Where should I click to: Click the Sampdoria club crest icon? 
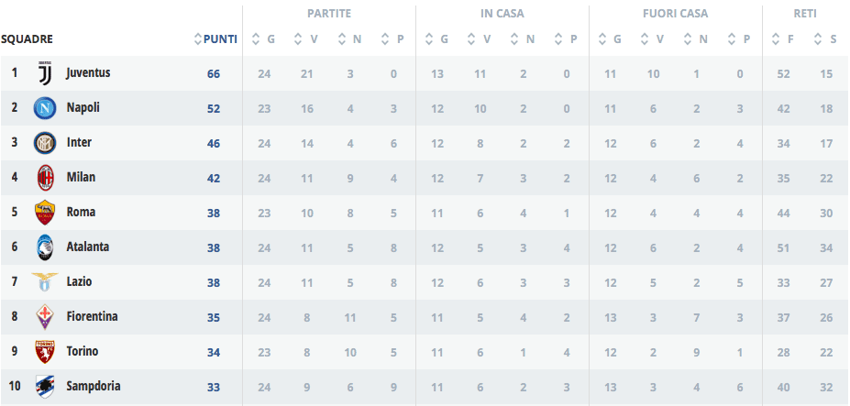coord(45,387)
